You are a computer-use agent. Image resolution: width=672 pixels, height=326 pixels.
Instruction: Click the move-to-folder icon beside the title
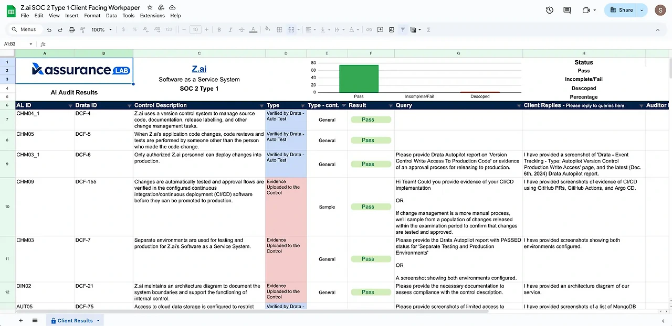(x=161, y=8)
